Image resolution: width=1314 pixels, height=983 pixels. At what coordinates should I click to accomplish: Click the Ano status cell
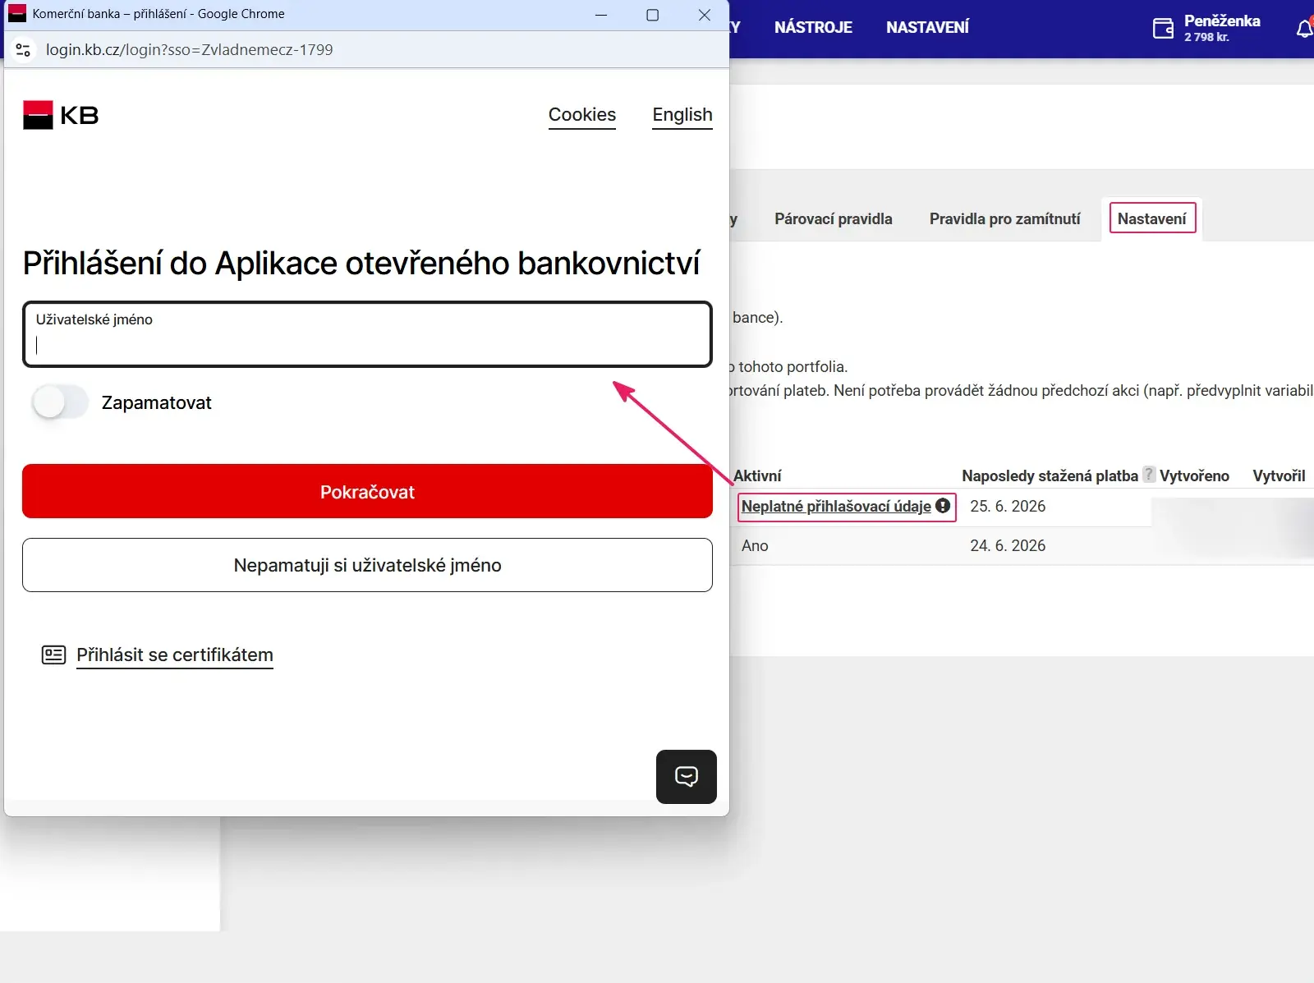755,545
